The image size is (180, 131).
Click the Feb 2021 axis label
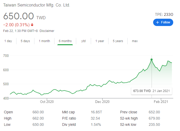pyautogui.click(x=161, y=102)
